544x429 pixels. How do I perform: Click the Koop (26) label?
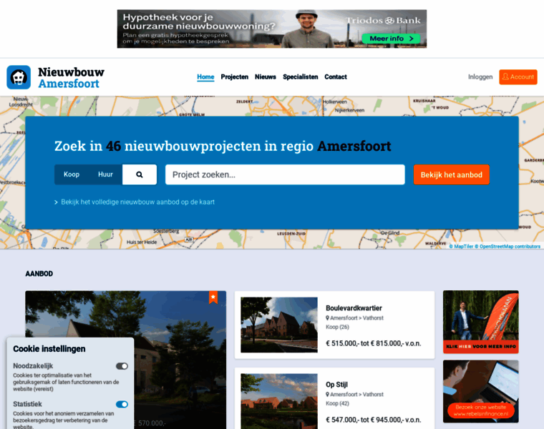pos(337,327)
